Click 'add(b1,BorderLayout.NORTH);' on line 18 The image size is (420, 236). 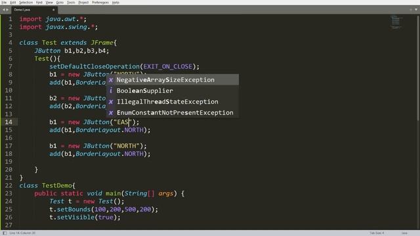click(100, 154)
